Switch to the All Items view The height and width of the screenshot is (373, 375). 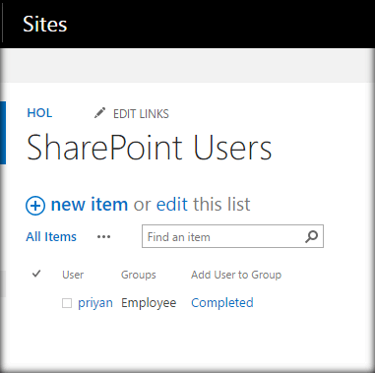click(x=51, y=236)
